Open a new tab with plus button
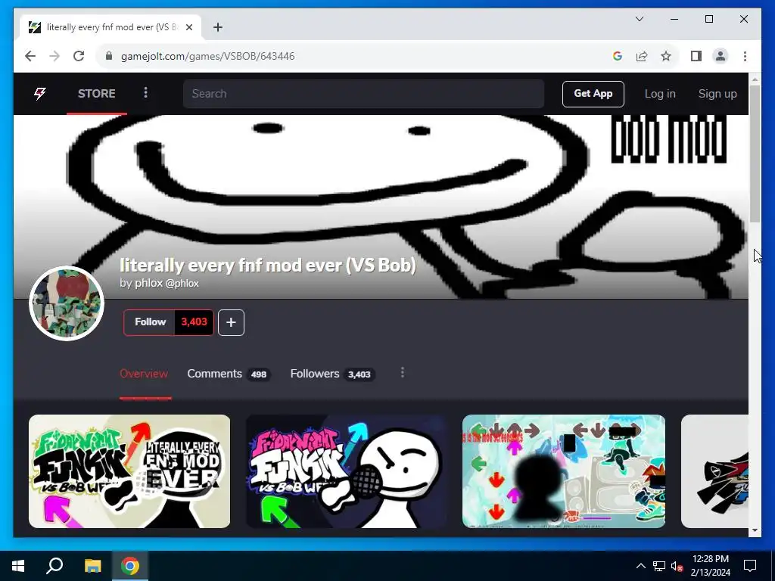This screenshot has height=581, width=775. 217,27
